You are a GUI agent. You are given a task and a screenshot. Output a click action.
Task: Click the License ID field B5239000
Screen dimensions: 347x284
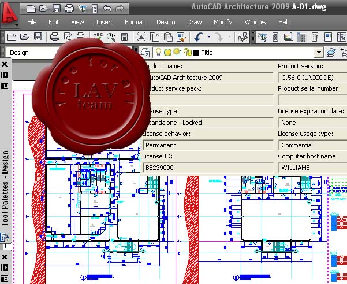coord(208,168)
